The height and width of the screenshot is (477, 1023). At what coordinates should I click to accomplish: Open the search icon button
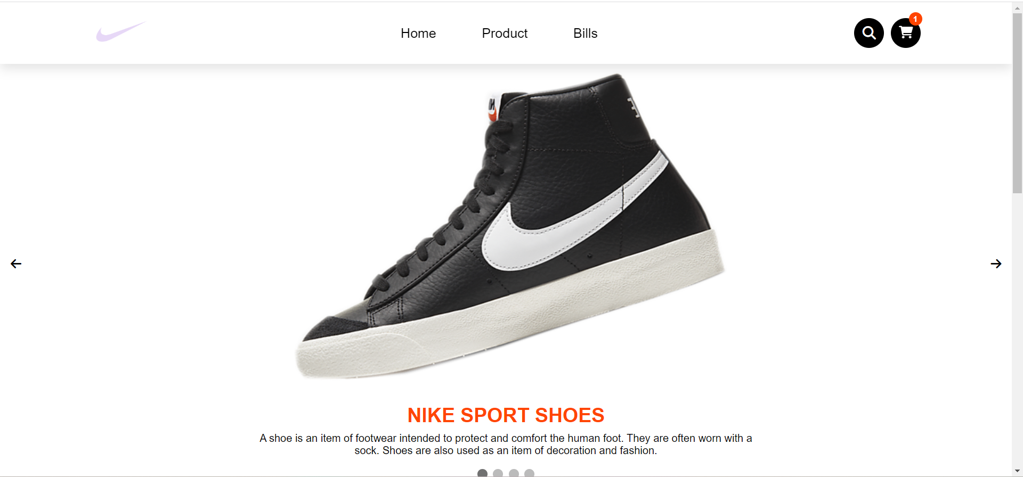868,33
